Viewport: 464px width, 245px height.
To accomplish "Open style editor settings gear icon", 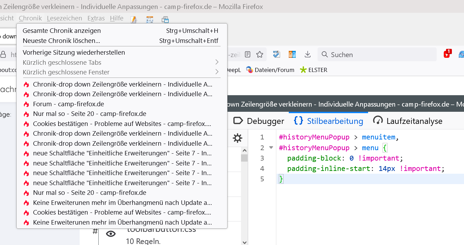I will (238, 138).
